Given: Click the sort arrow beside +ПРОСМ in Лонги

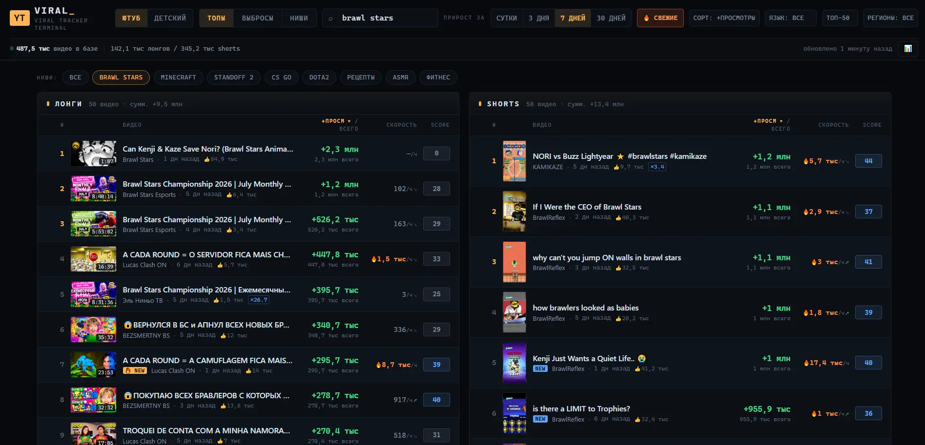Looking at the screenshot, I should coord(349,121).
